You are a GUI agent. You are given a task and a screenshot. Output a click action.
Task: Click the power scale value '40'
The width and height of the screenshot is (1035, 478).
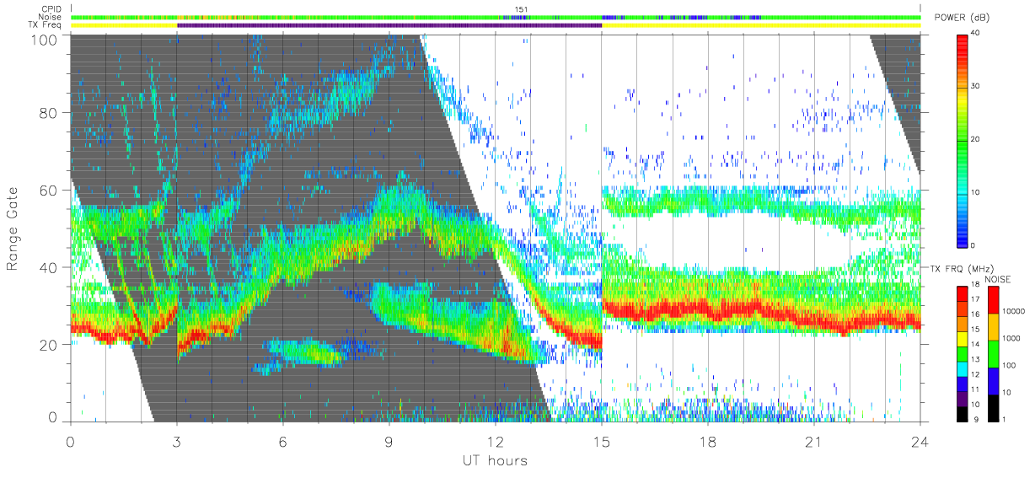pos(977,34)
